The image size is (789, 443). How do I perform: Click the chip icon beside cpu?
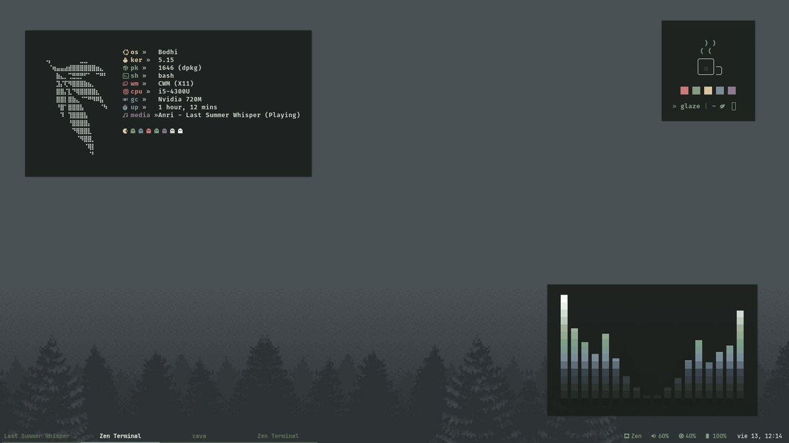126,91
